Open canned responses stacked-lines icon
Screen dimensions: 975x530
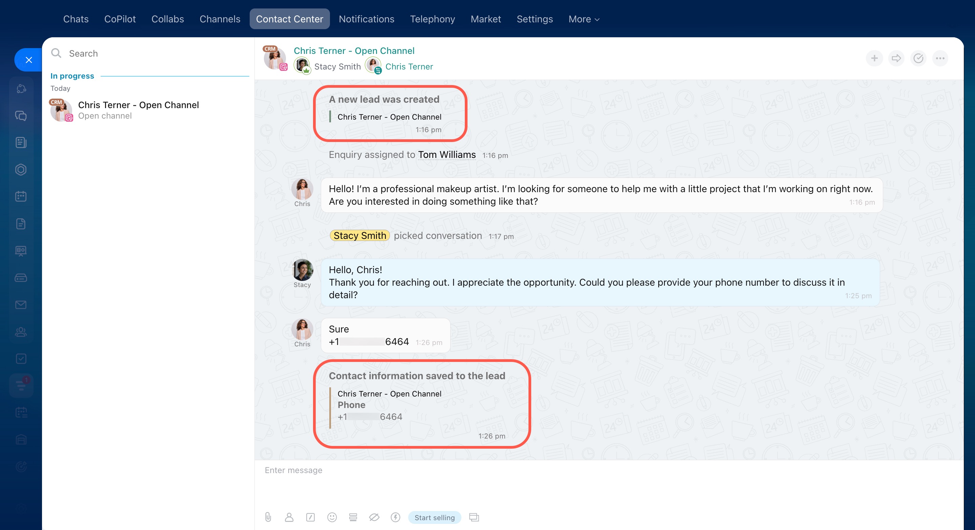click(x=353, y=517)
